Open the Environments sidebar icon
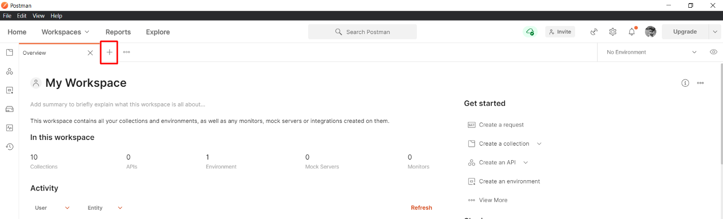 pyautogui.click(x=9, y=90)
